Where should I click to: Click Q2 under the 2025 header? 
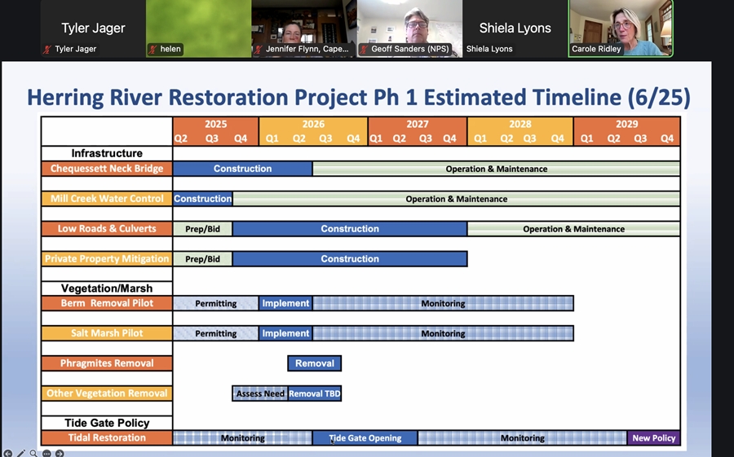tap(181, 138)
